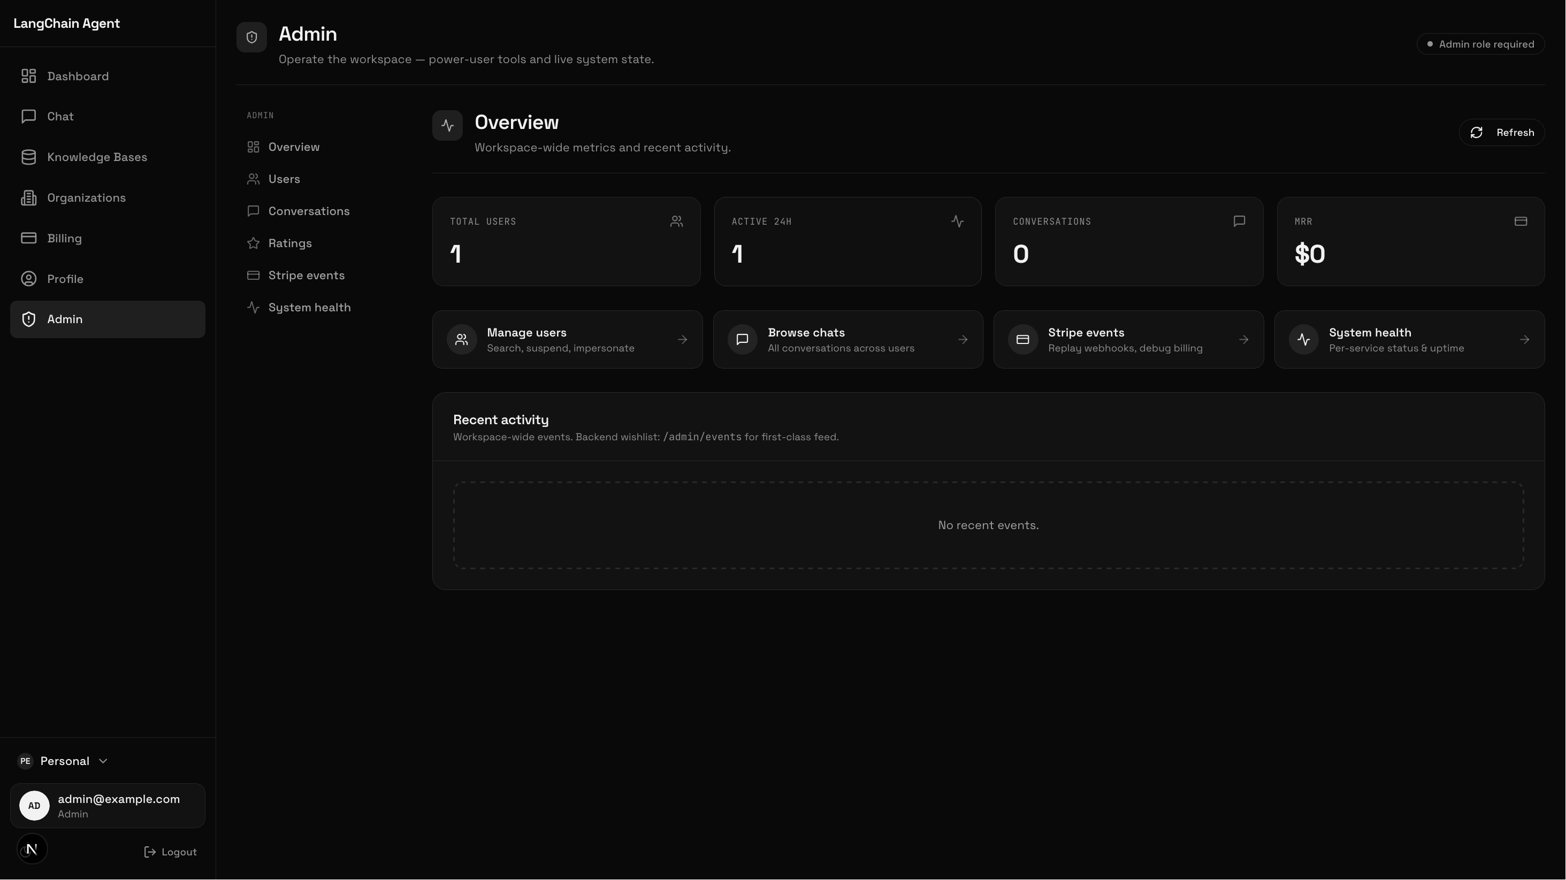Click the PE workspace badge
Image resolution: width=1566 pixels, height=880 pixels.
25,761
